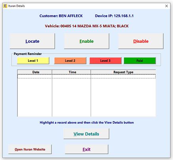Select the first row's Time cell
Viewport: 173px width, 160px height.
(x=71, y=76)
